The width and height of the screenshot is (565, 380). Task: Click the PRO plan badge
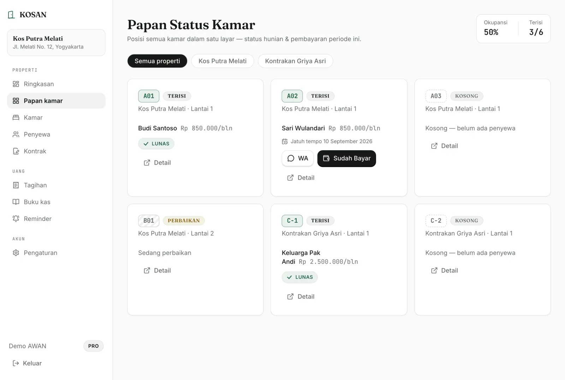pos(94,346)
